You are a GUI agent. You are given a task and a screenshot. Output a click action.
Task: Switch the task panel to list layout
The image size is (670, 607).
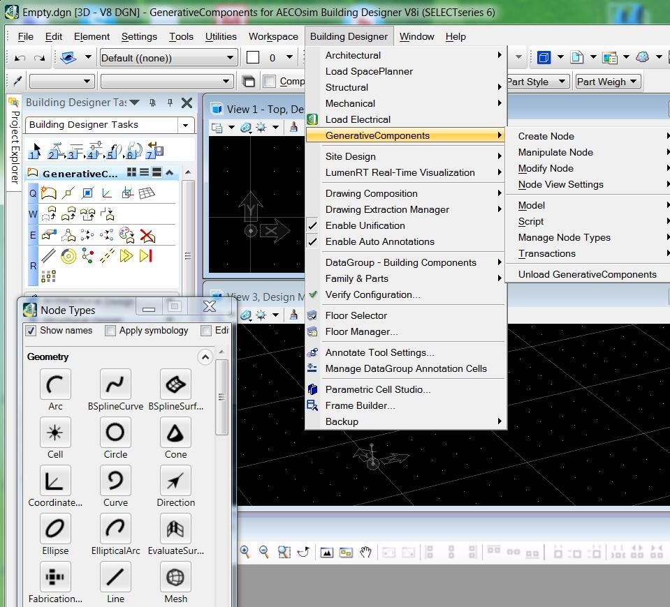pyautogui.click(x=145, y=172)
